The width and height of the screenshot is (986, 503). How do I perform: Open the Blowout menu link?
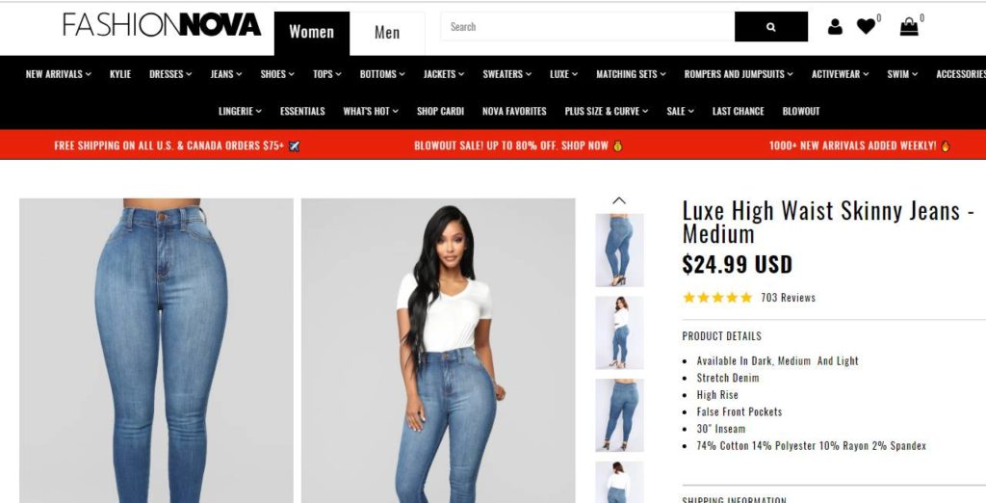(800, 112)
